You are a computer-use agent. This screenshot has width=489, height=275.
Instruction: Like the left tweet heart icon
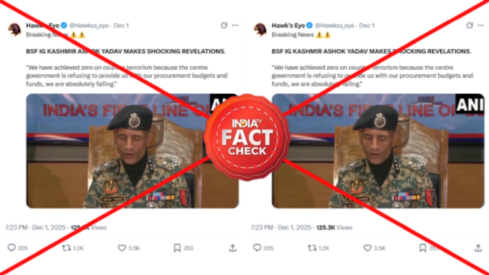coord(121,247)
